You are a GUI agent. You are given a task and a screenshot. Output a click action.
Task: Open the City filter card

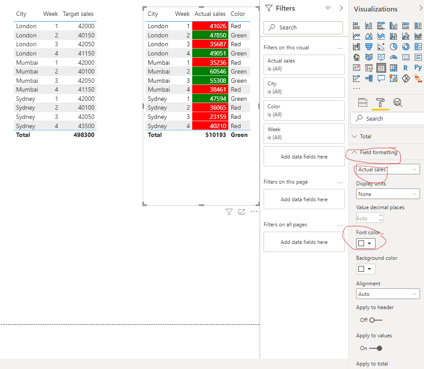click(x=304, y=88)
